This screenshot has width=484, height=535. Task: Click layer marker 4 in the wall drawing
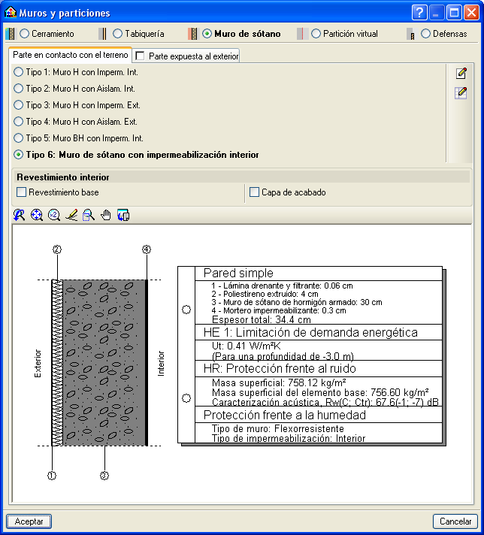point(147,249)
